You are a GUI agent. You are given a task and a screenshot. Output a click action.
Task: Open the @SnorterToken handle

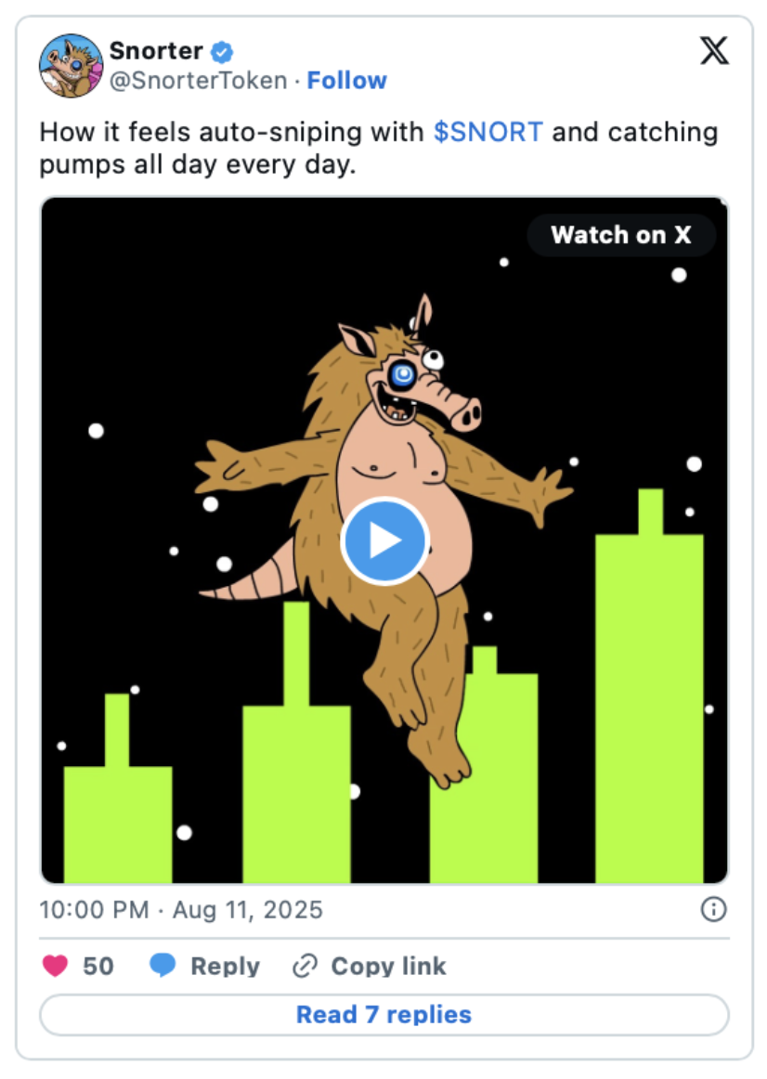click(x=199, y=81)
